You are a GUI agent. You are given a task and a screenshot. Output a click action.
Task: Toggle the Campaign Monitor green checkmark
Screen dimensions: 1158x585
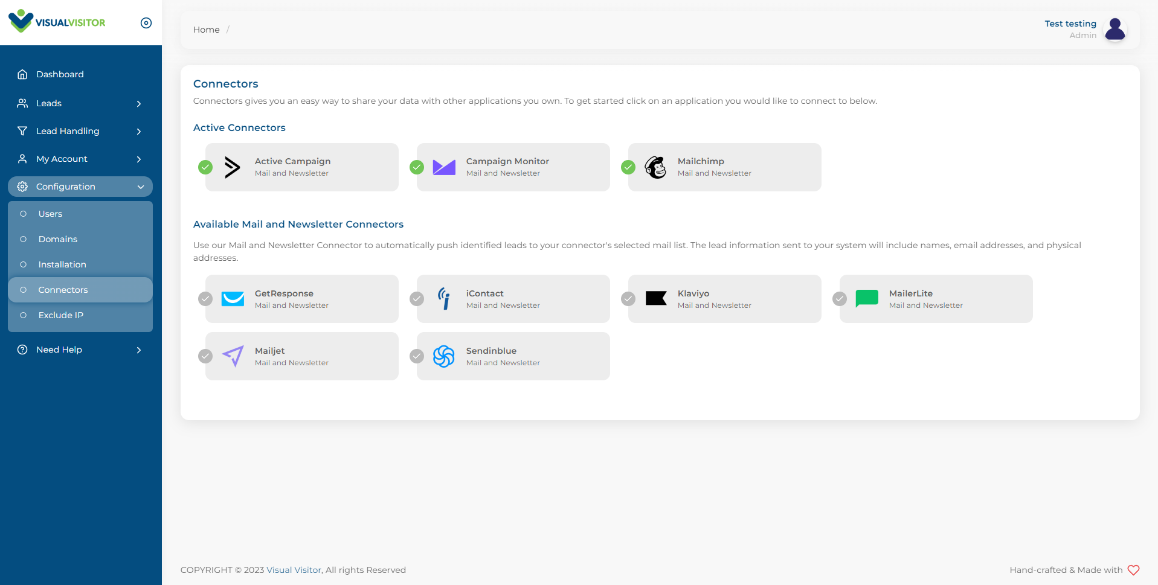417,167
